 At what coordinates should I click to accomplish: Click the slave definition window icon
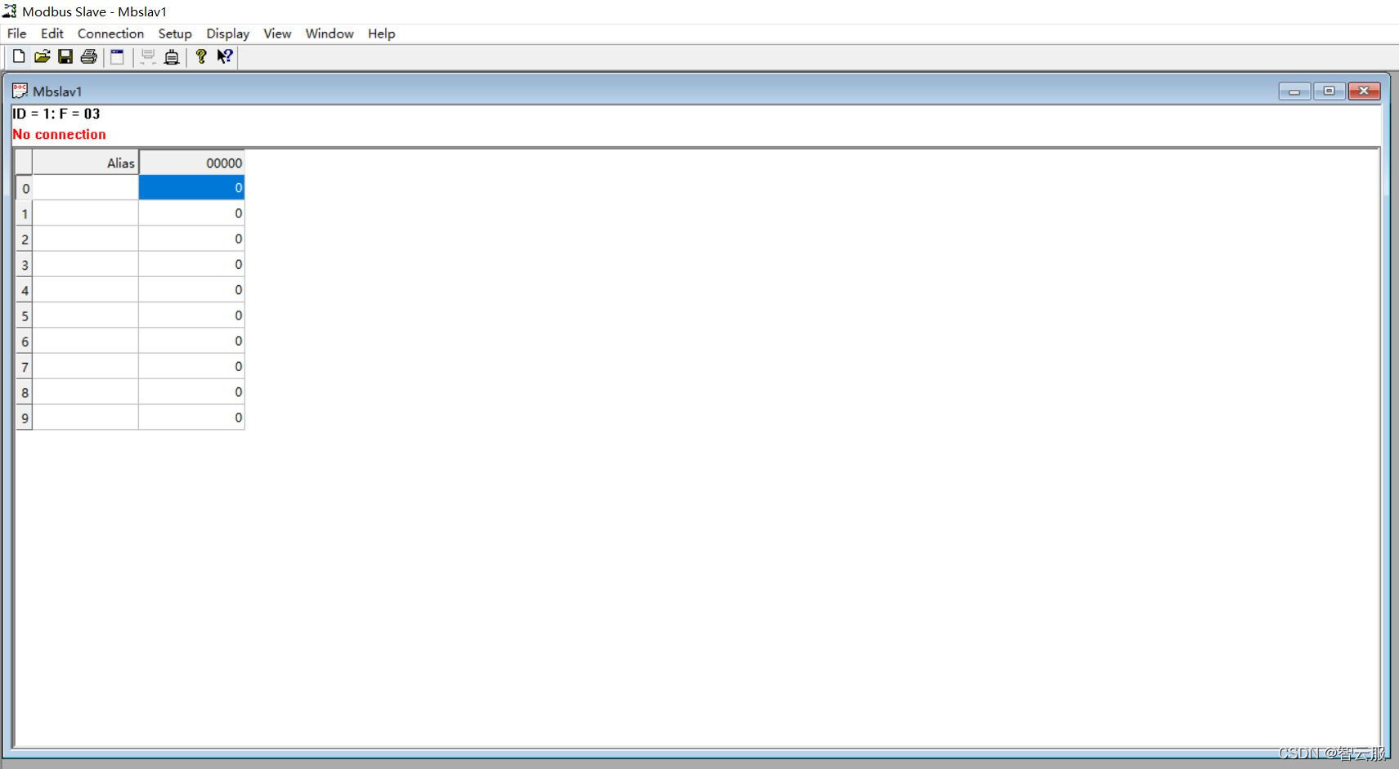click(x=117, y=56)
